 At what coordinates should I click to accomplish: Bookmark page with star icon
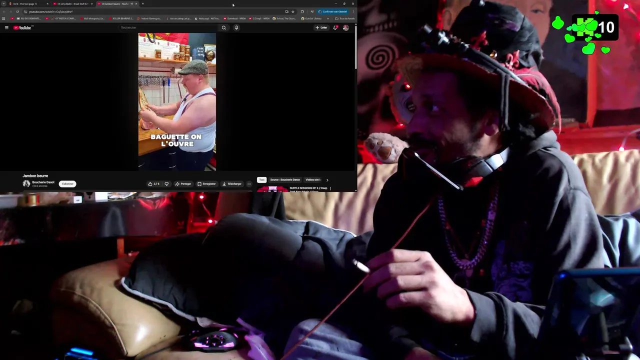(293, 11)
